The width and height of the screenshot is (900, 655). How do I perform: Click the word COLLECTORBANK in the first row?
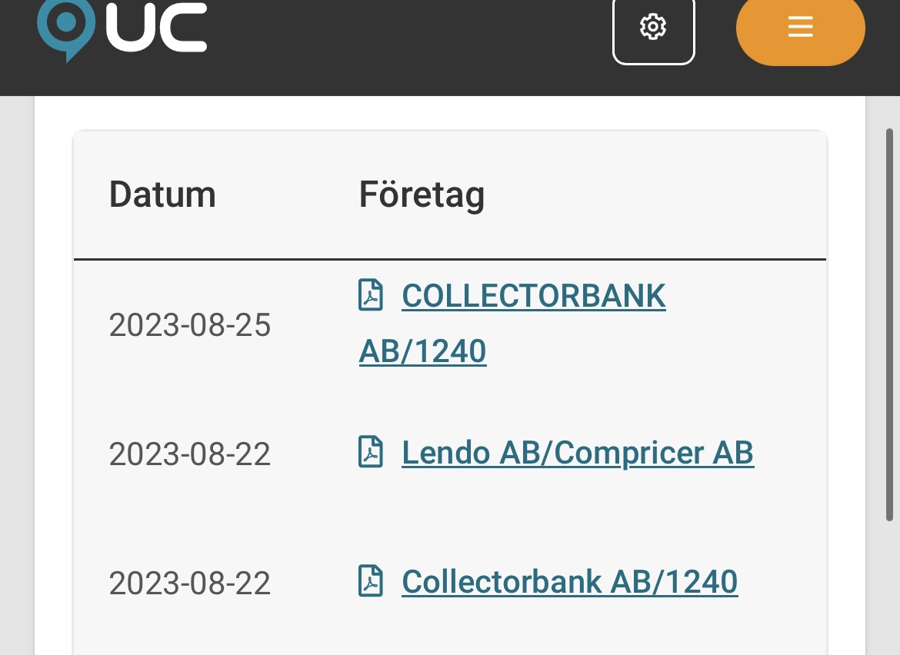click(x=533, y=297)
